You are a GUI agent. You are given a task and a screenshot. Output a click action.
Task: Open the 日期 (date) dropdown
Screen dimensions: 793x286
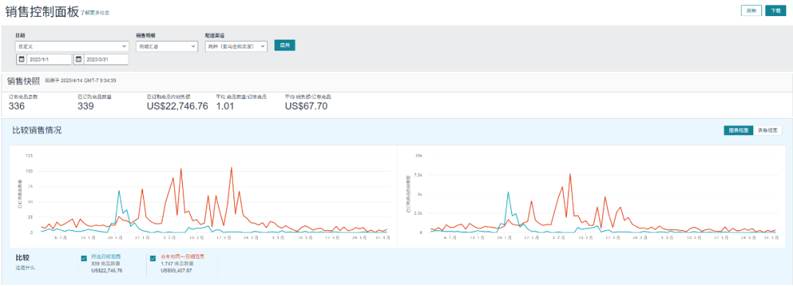coord(72,46)
